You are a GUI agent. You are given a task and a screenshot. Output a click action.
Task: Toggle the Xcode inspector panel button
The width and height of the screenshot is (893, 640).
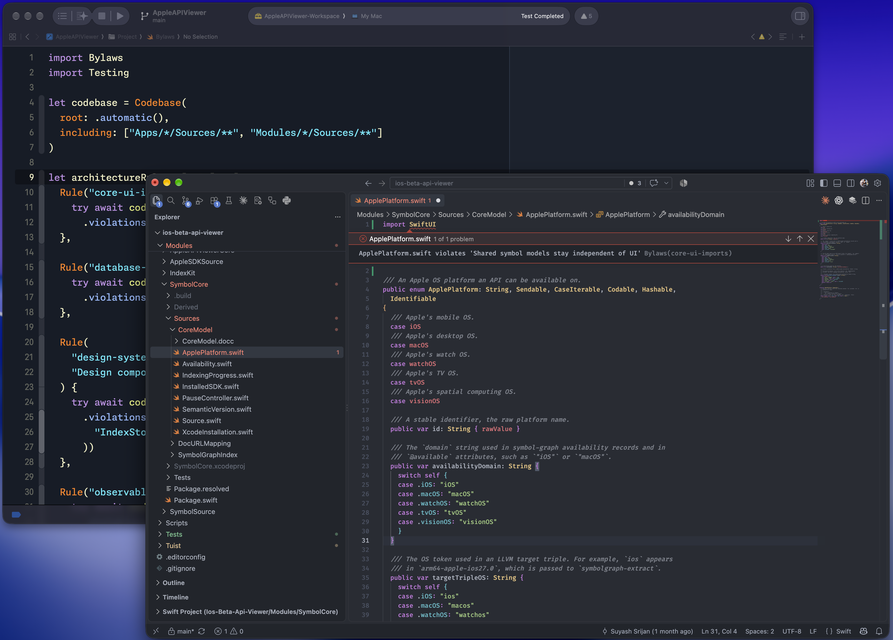[x=800, y=16]
